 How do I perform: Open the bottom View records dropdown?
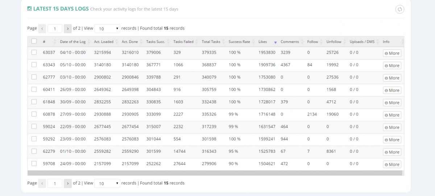coord(107,183)
